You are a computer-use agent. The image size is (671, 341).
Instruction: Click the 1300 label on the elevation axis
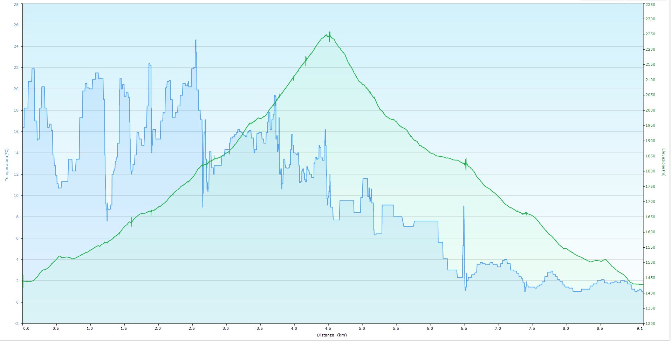tap(650, 324)
